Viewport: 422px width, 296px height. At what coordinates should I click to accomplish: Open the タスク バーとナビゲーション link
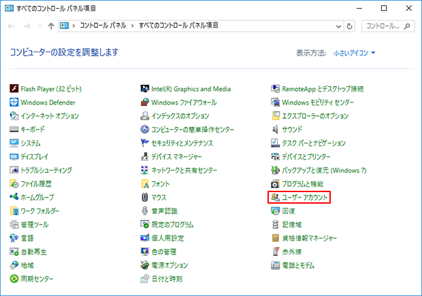pyautogui.click(x=314, y=143)
